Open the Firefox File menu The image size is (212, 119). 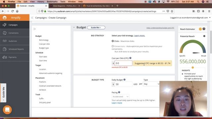(x=19, y=2)
